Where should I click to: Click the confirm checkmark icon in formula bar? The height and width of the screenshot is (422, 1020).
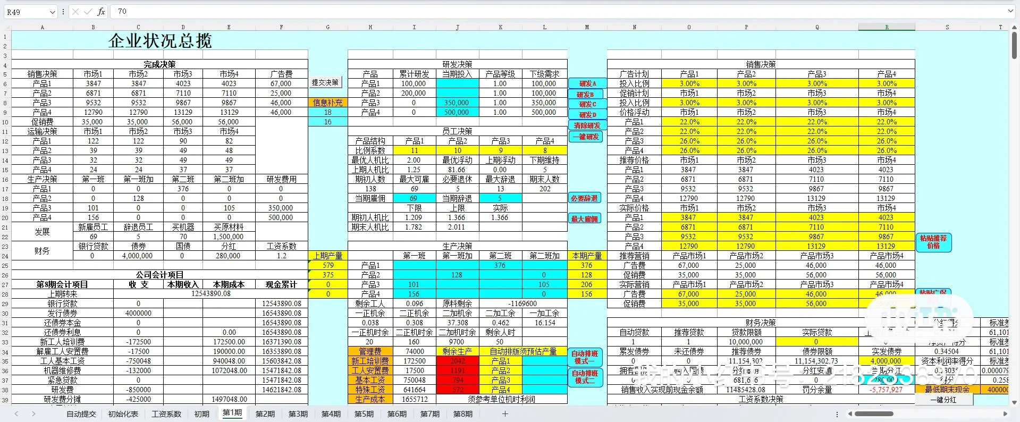click(x=88, y=12)
